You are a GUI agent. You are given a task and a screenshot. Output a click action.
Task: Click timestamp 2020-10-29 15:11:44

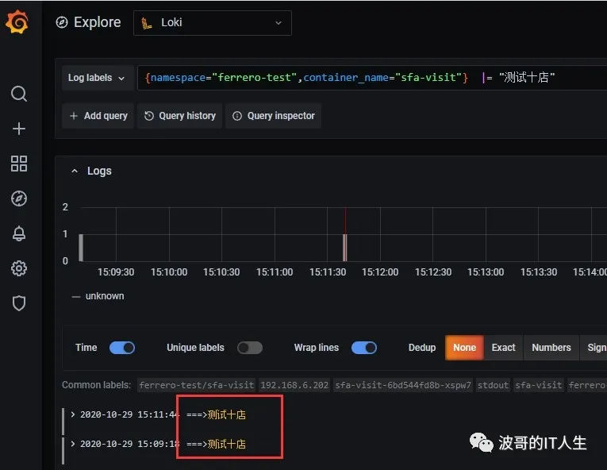[129, 414]
